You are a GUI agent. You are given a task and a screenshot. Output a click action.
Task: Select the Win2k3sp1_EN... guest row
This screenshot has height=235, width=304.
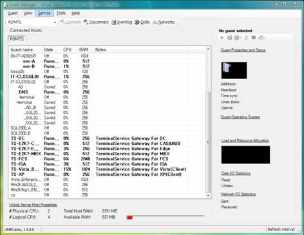coord(108,190)
